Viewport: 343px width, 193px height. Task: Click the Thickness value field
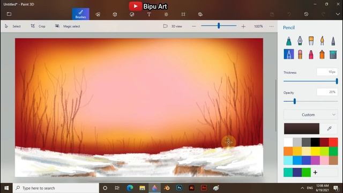327,72
